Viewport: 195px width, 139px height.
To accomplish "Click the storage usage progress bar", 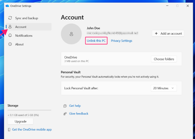I will click(x=29, y=110).
